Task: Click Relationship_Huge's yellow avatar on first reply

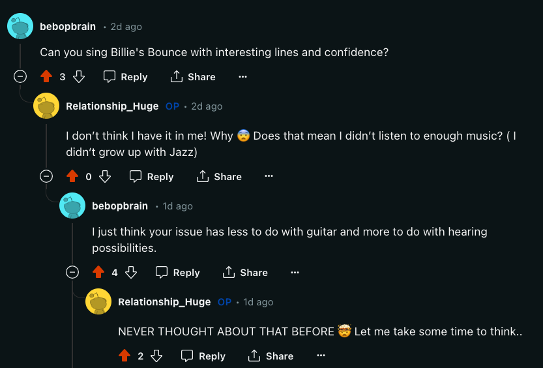Action: (46, 106)
